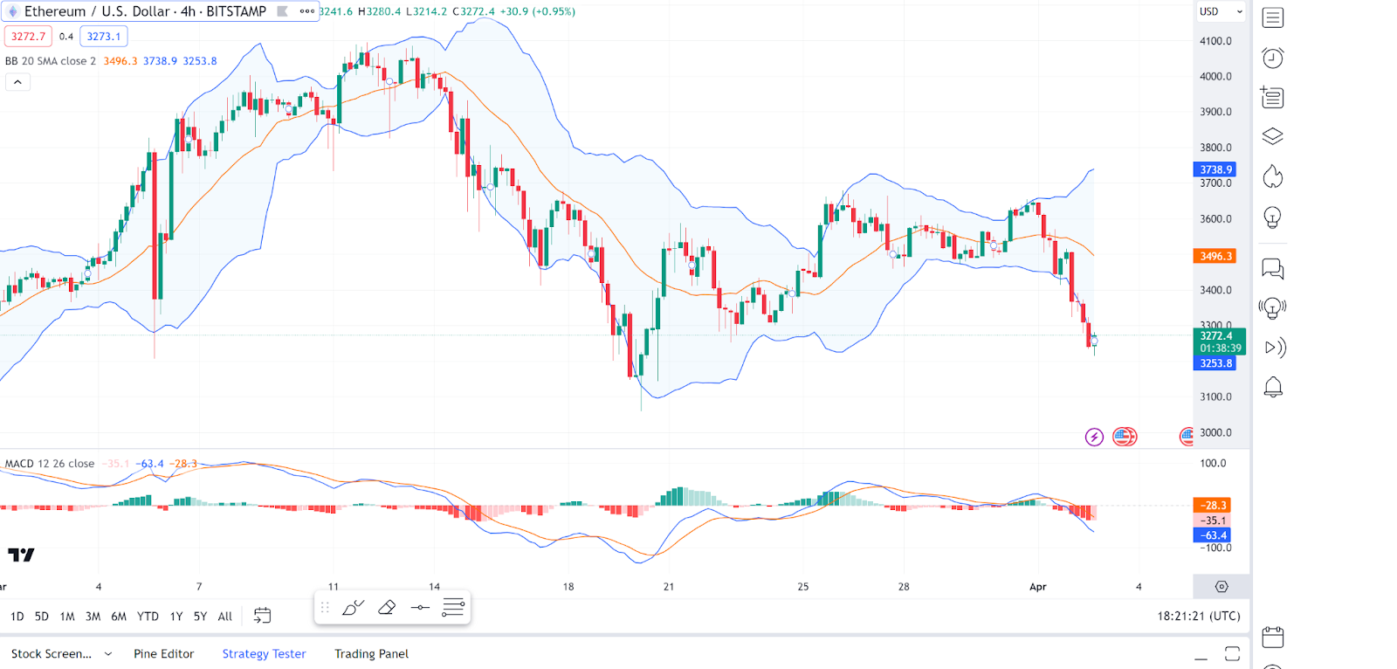Set the date range to All
1397x669 pixels.
(x=224, y=616)
